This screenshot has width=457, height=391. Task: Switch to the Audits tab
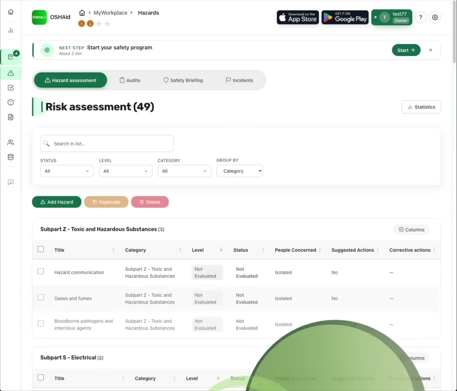click(x=130, y=80)
